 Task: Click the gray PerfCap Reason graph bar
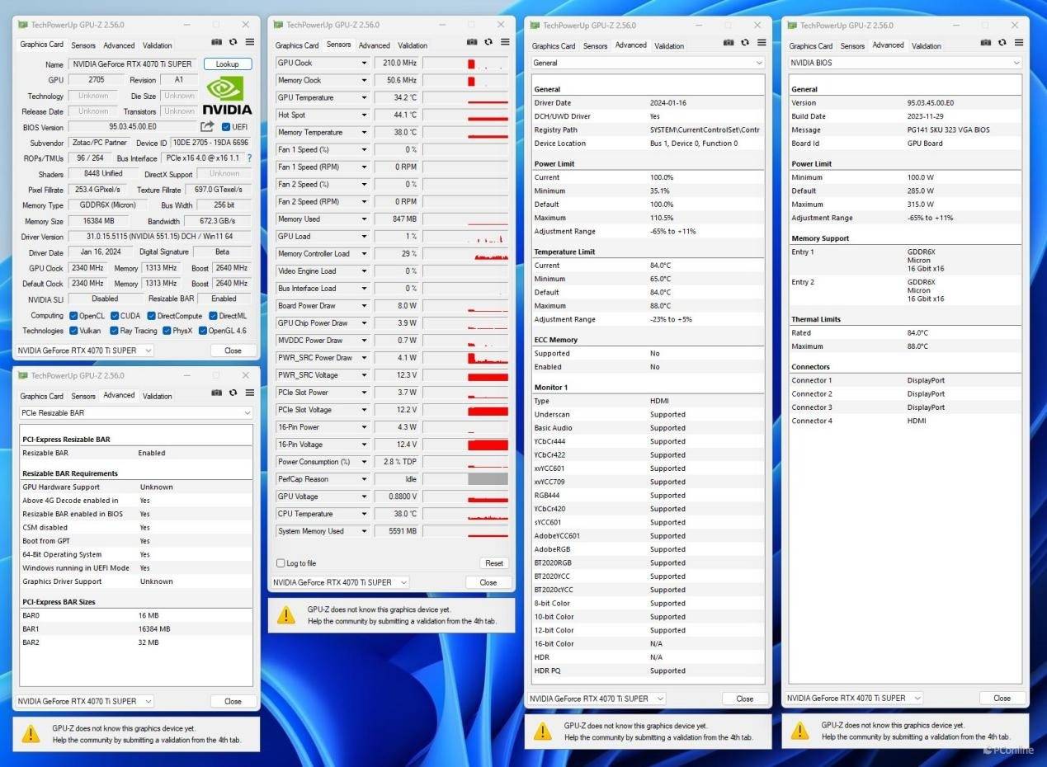488,479
